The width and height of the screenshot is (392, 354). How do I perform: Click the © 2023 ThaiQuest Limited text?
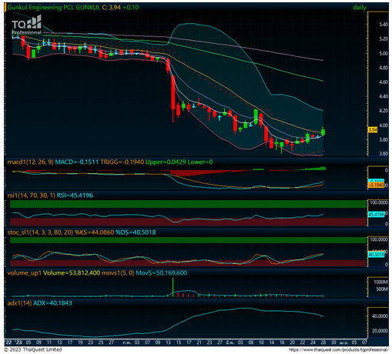(33, 349)
